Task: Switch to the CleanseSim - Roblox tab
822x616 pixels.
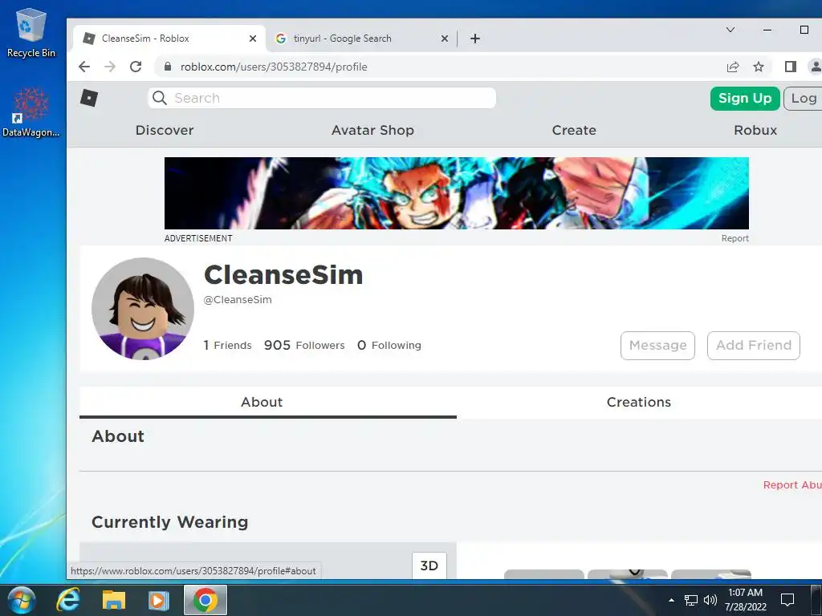Action: point(168,38)
